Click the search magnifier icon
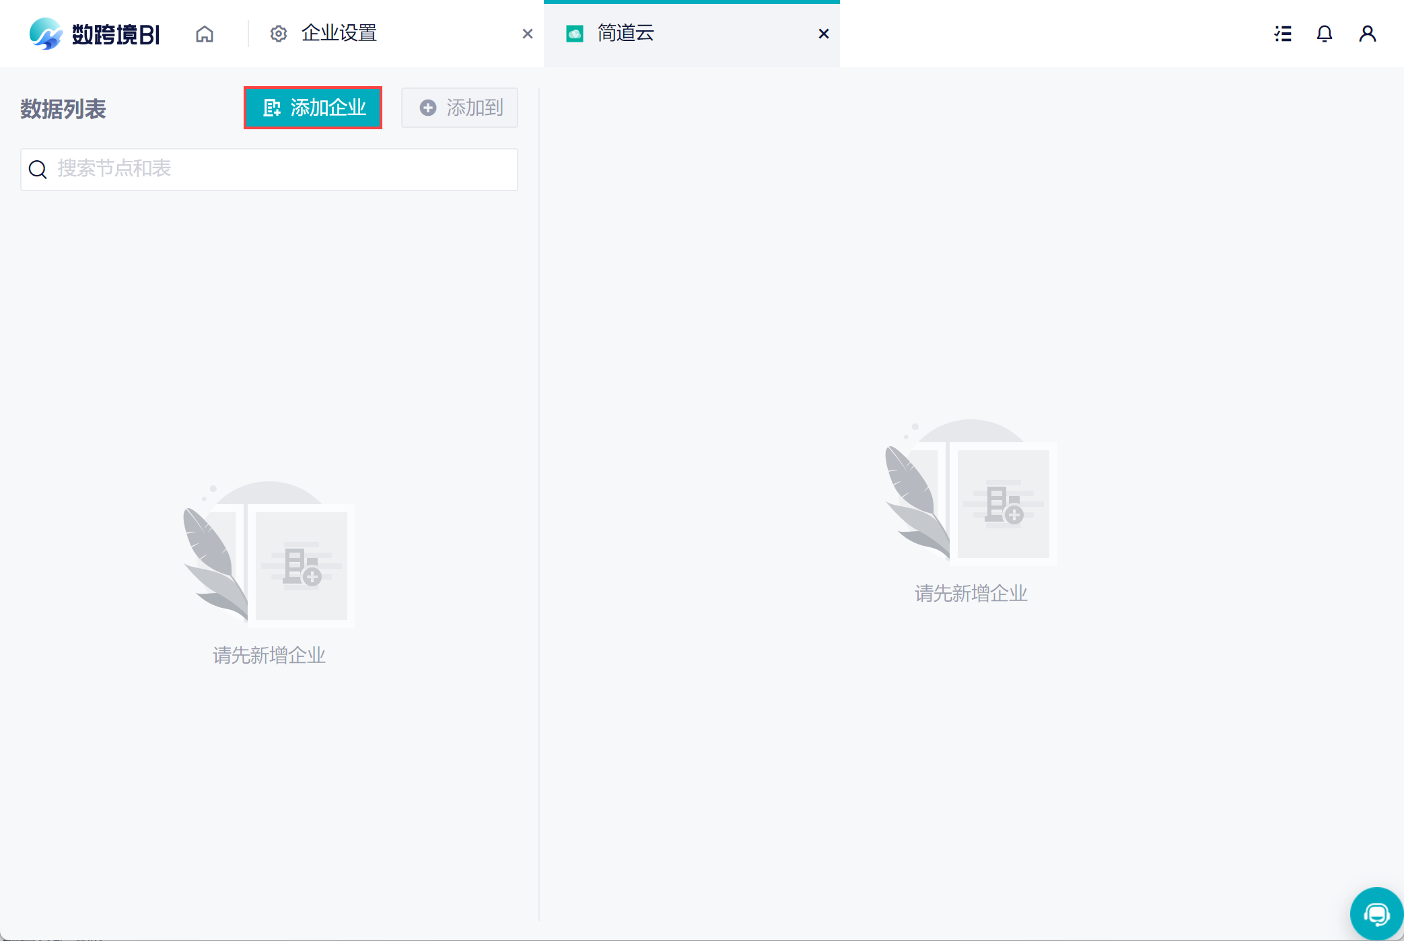Screen dimensions: 1404x941 tap(38, 170)
